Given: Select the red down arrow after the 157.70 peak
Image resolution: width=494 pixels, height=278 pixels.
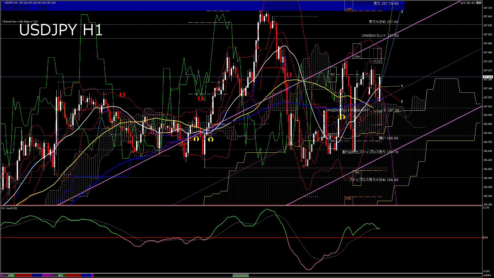Looking at the screenshot, I should click(x=289, y=74).
